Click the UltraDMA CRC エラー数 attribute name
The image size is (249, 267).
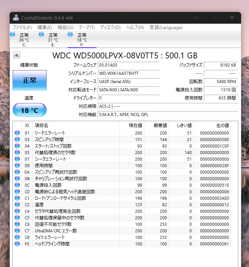pyautogui.click(x=56, y=231)
